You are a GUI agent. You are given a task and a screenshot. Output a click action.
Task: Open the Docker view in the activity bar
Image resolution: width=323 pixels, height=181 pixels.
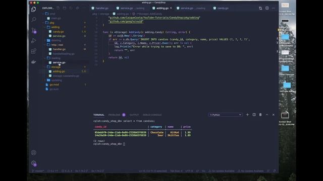point(34,62)
